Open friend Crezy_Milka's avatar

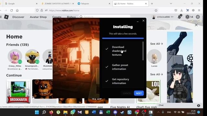point(15,57)
